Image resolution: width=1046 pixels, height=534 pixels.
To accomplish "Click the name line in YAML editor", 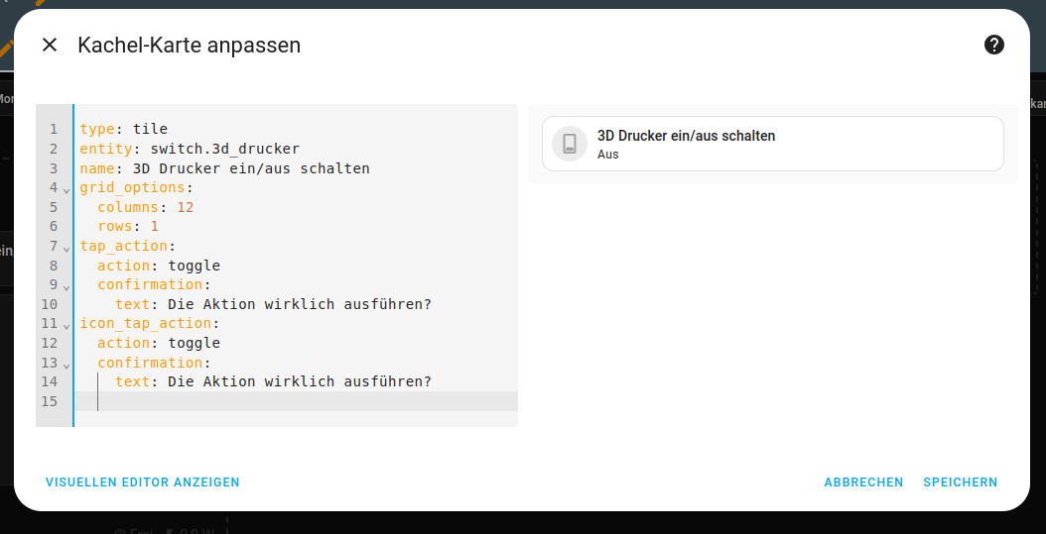I will click(x=224, y=169).
